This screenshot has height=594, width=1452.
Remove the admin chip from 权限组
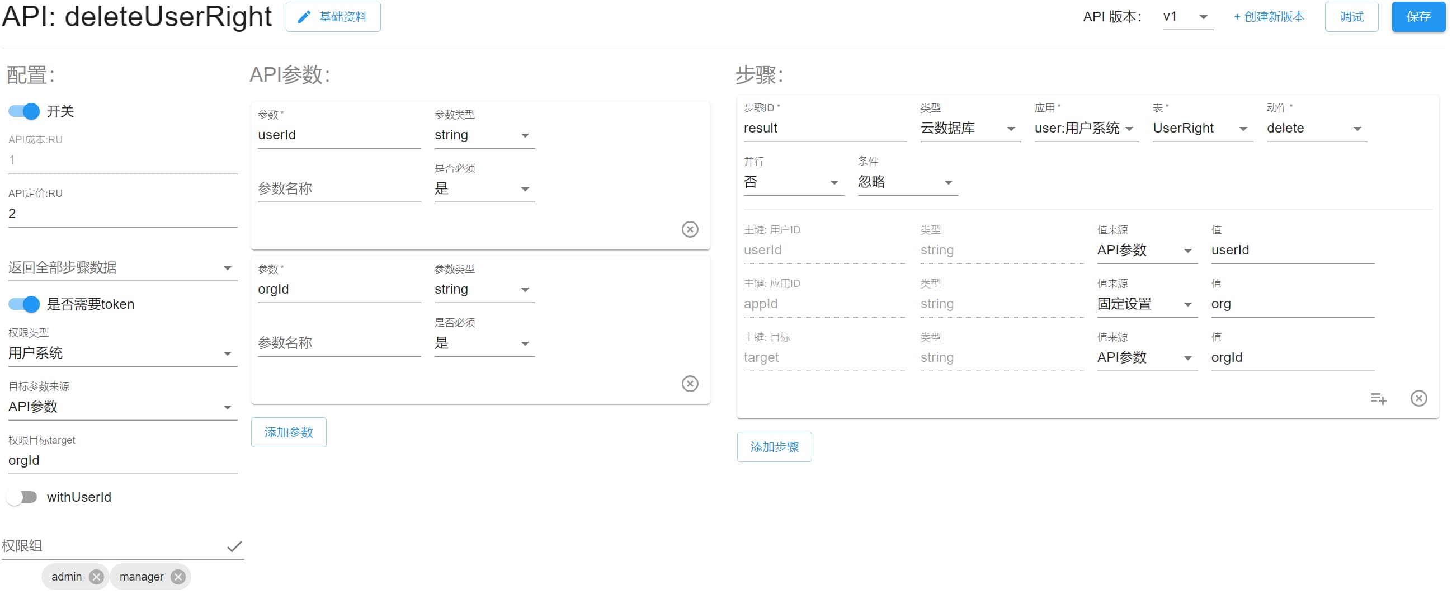(x=96, y=577)
